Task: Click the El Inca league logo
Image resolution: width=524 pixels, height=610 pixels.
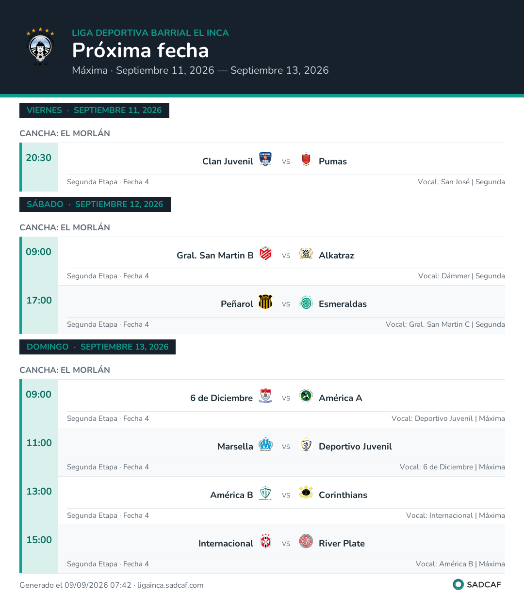Action: point(40,47)
